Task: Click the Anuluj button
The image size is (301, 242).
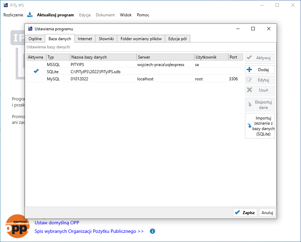Action: (267, 212)
